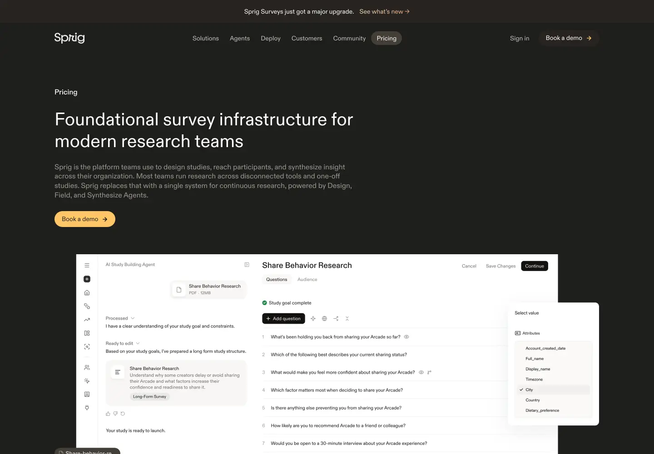Open the dashboard layout icon in sidebar
This screenshot has height=454, width=654.
[x=87, y=333]
